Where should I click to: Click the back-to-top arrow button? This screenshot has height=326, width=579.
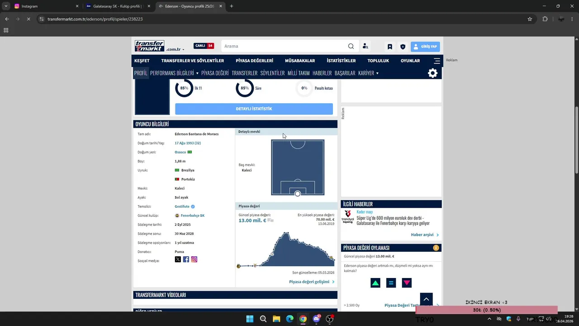click(x=427, y=299)
